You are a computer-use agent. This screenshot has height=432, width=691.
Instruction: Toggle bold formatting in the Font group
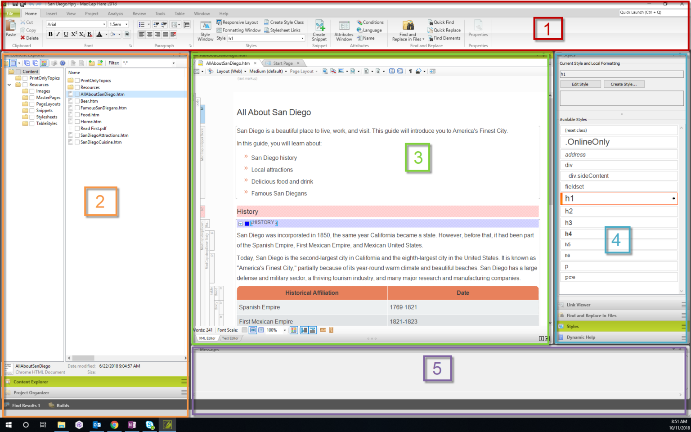point(50,34)
